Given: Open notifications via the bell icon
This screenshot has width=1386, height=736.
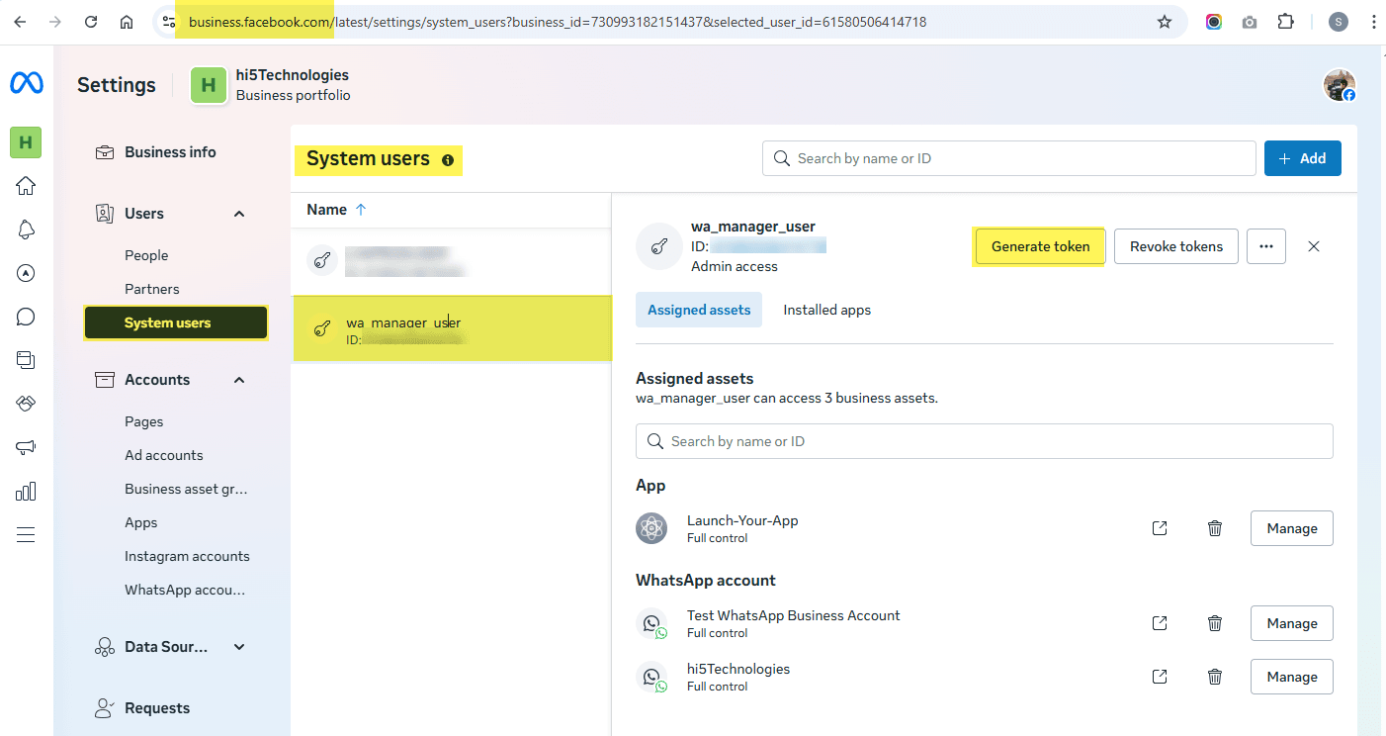Looking at the screenshot, I should click(x=25, y=230).
